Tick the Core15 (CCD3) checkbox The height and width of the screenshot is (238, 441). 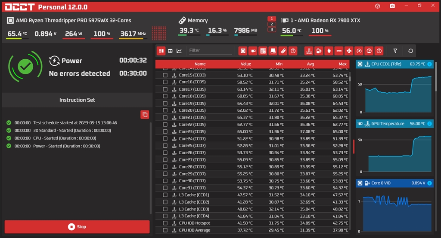(165, 75)
